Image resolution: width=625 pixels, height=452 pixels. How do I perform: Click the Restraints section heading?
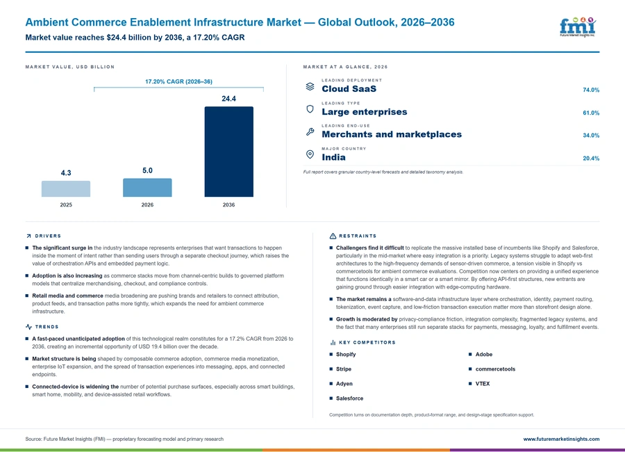click(358, 236)
